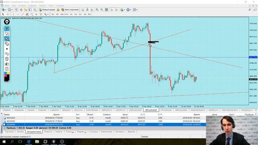Select the eraser in drawing overlay
The image size is (258, 145).
click(7, 44)
